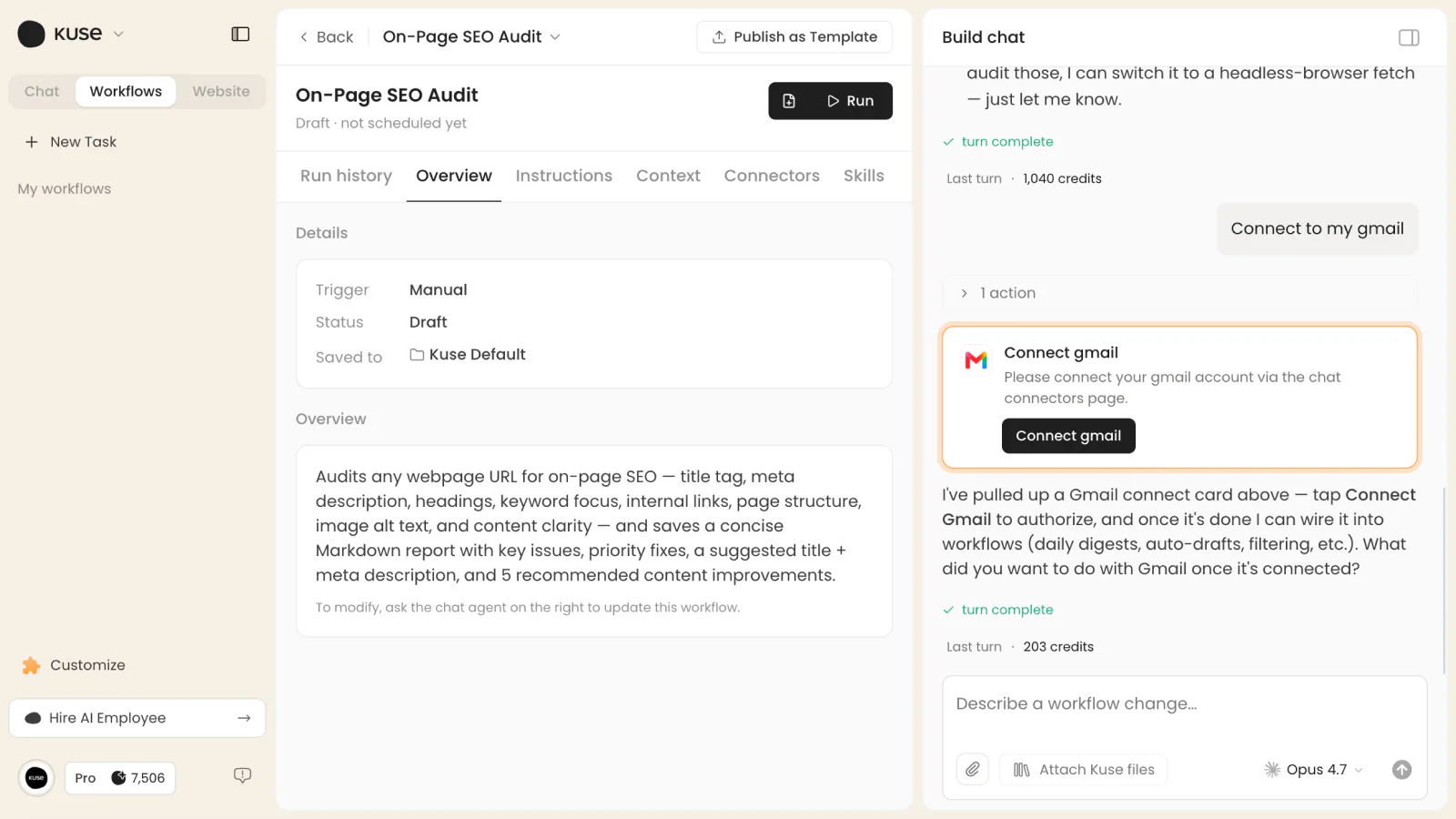
Task: Click the Opus model sparkle icon
Action: [x=1272, y=770]
